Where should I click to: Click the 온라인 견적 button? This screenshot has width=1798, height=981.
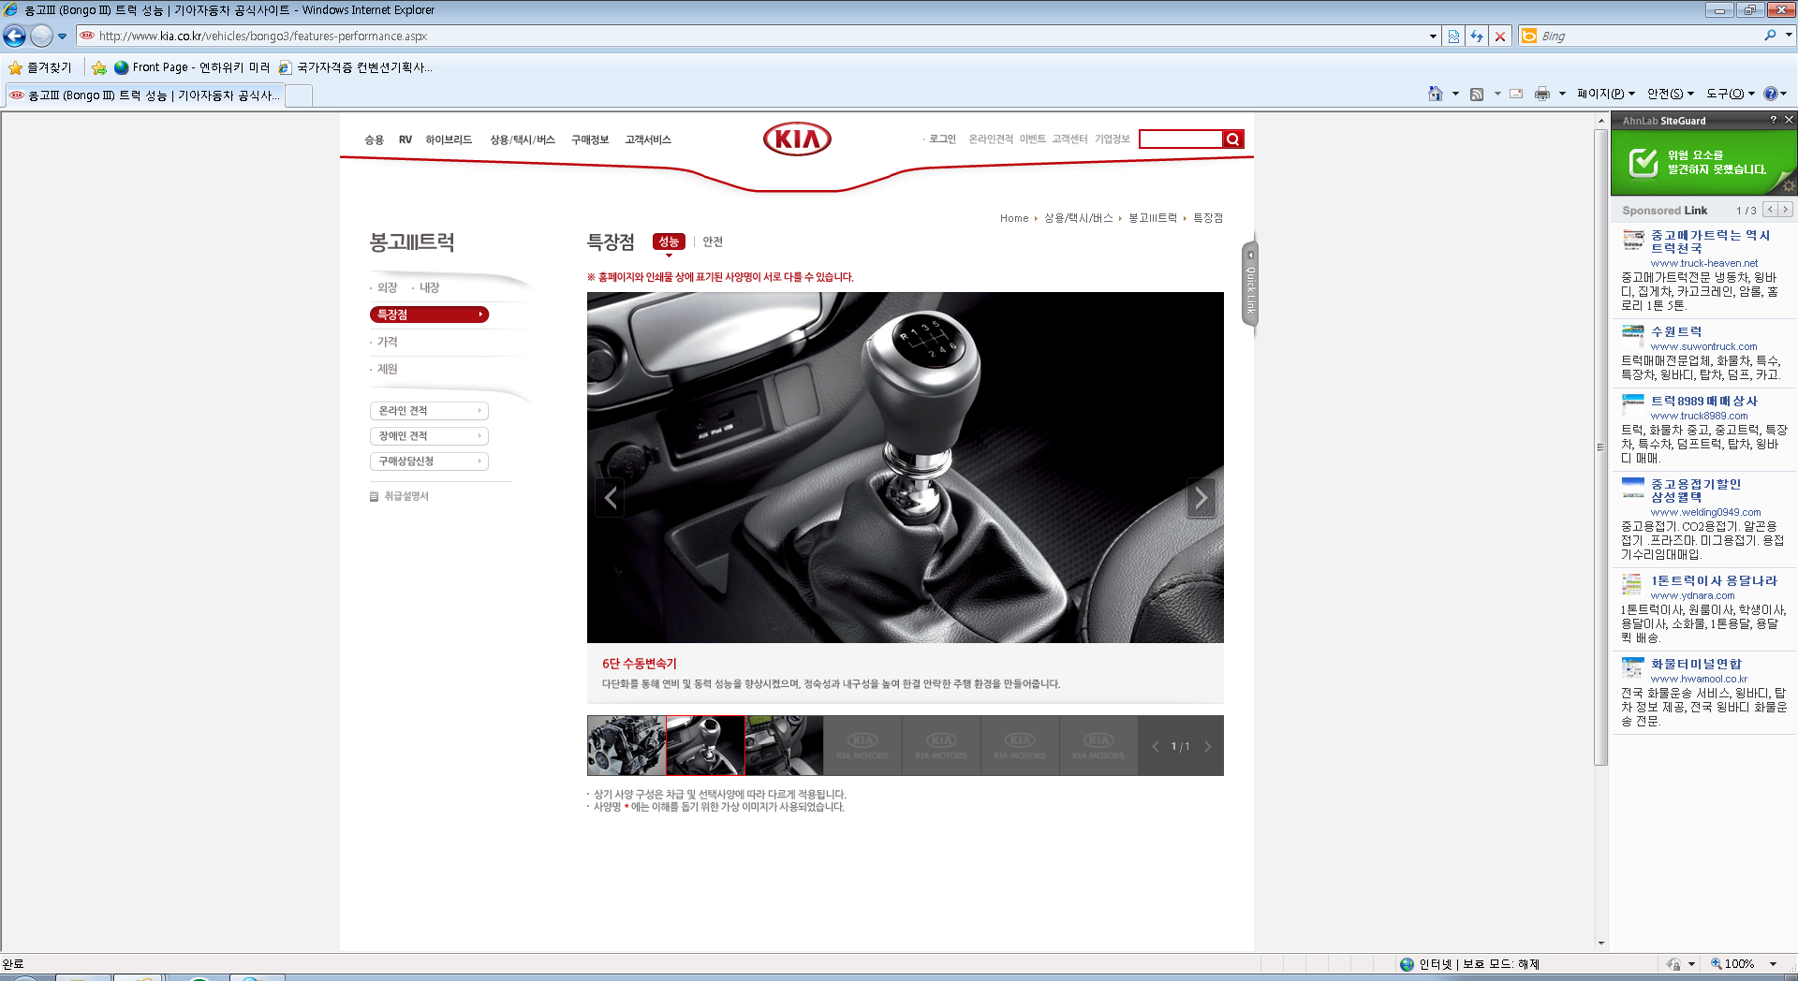click(429, 411)
